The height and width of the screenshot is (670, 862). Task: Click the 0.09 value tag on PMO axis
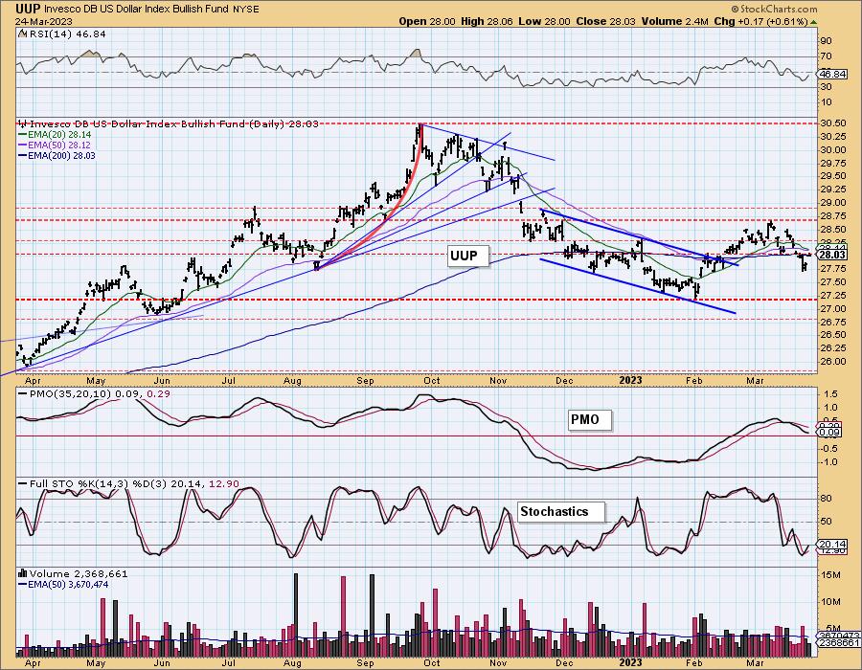click(829, 433)
